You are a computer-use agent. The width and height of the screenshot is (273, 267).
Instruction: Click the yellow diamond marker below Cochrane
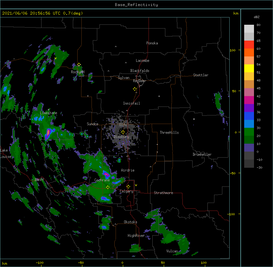tap(108, 187)
